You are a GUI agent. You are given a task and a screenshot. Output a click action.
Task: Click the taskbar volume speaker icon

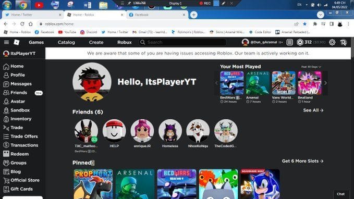[x=319, y=5]
